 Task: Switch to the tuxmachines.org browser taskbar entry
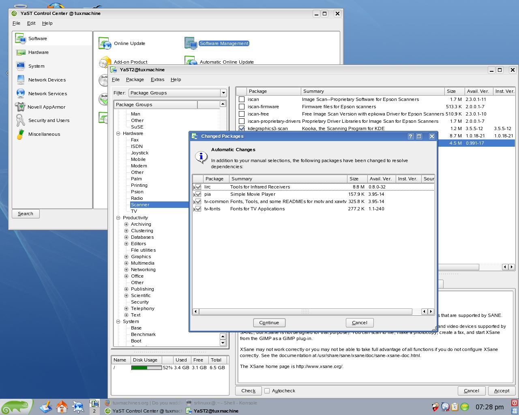coord(144,403)
